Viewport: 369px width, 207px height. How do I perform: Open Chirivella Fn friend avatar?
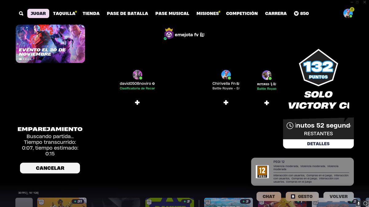(226, 75)
